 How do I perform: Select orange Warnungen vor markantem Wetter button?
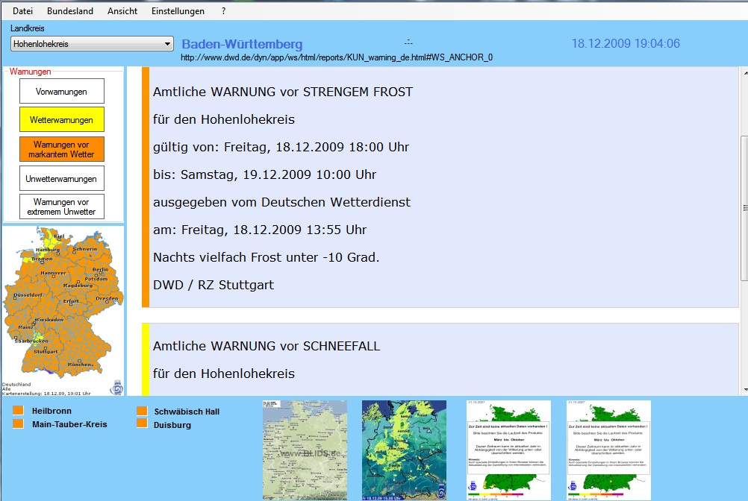pos(61,149)
